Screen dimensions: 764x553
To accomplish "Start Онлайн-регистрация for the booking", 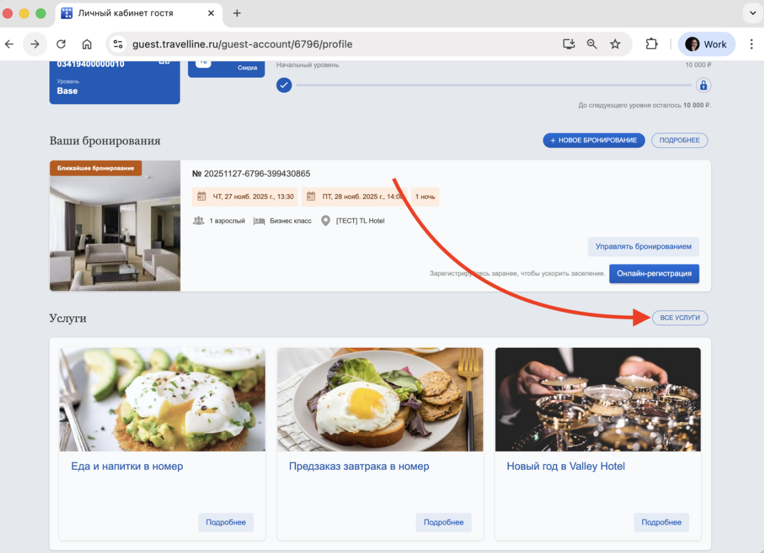I will click(654, 274).
